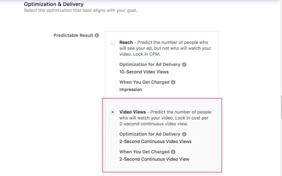Click the info icon beside Predictable Result
Image resolution: width=282 pixels, height=176 pixels.
[x=97, y=35]
